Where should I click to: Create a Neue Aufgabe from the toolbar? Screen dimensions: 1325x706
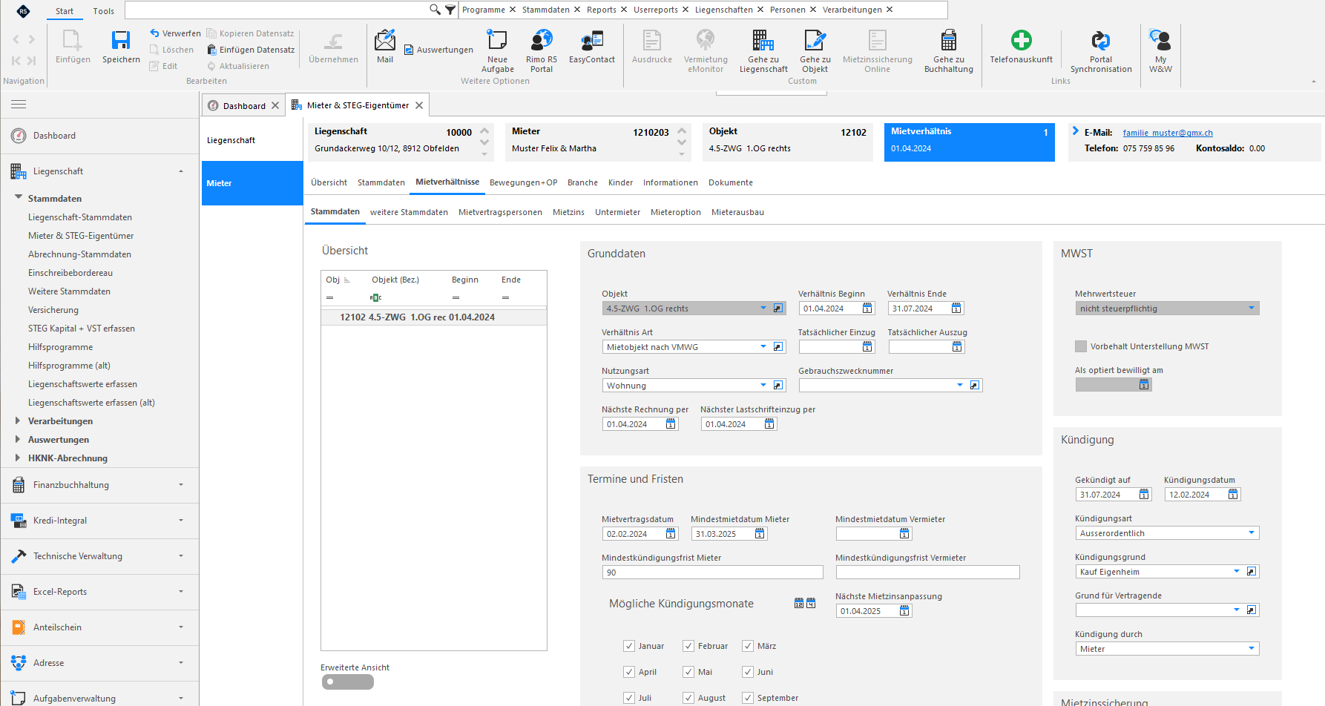pos(497,40)
